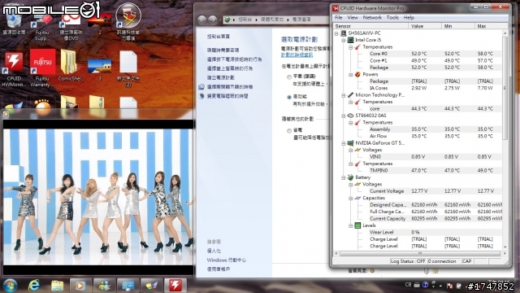Click the green icon in Control Panel address bar

227,20
